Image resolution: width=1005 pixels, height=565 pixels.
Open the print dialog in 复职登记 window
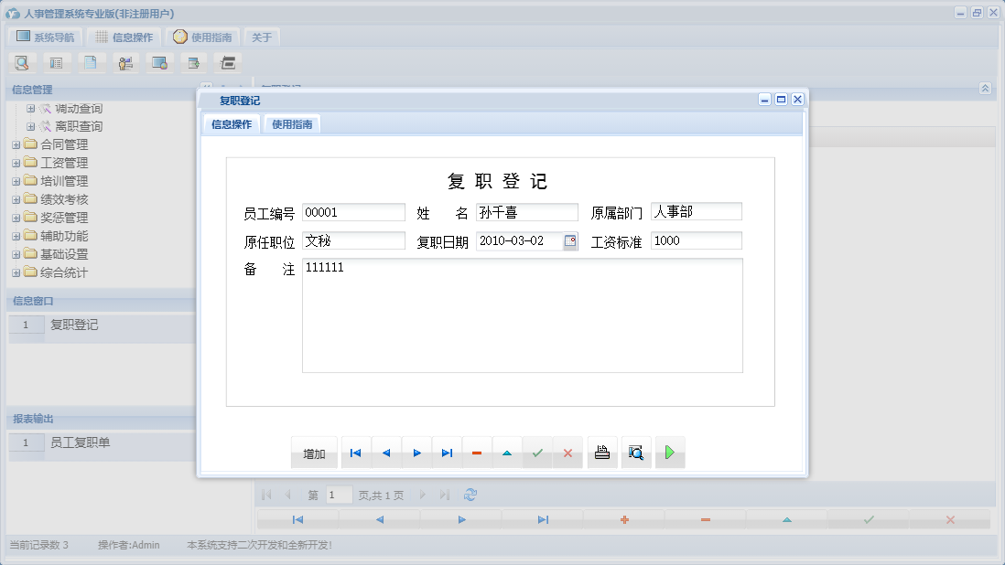[601, 452]
